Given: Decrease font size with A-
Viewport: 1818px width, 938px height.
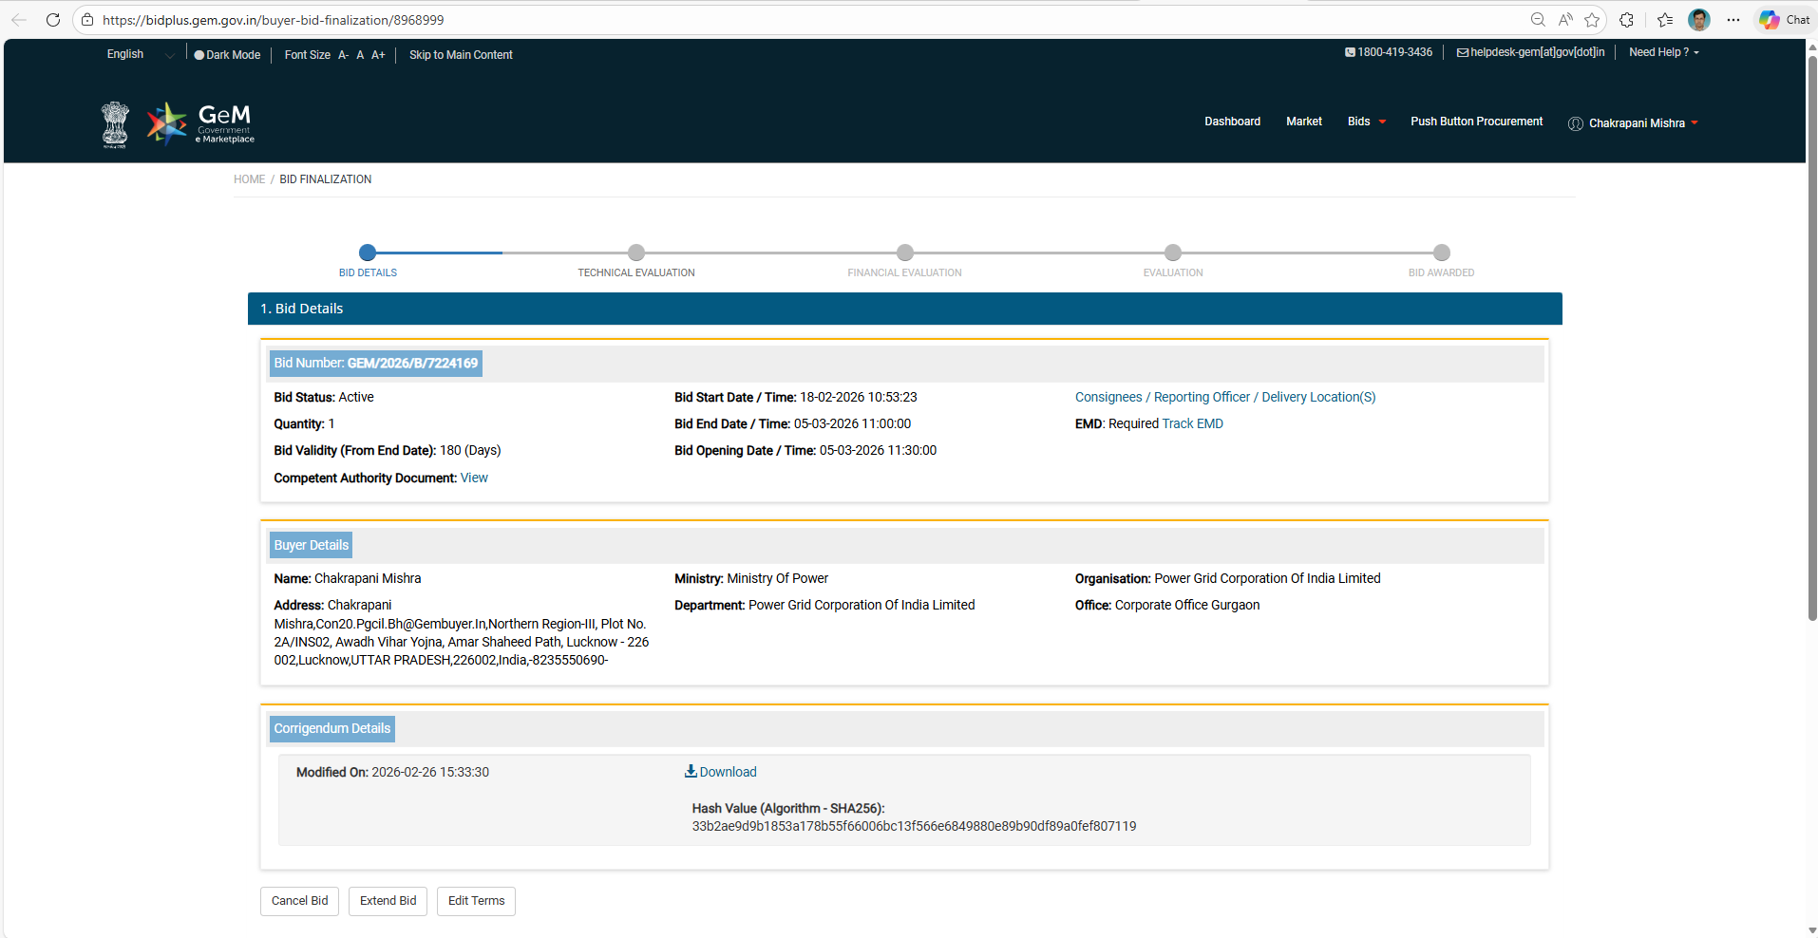Looking at the screenshot, I should pyautogui.click(x=343, y=55).
